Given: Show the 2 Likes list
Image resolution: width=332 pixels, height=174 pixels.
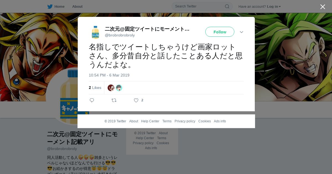Looking at the screenshot, I should click(95, 88).
